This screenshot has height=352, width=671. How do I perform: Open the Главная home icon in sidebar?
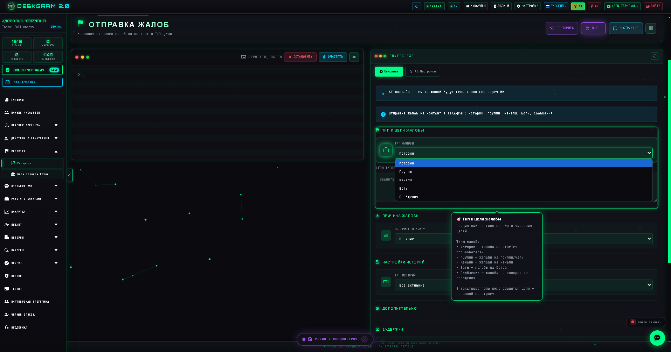tap(7, 100)
